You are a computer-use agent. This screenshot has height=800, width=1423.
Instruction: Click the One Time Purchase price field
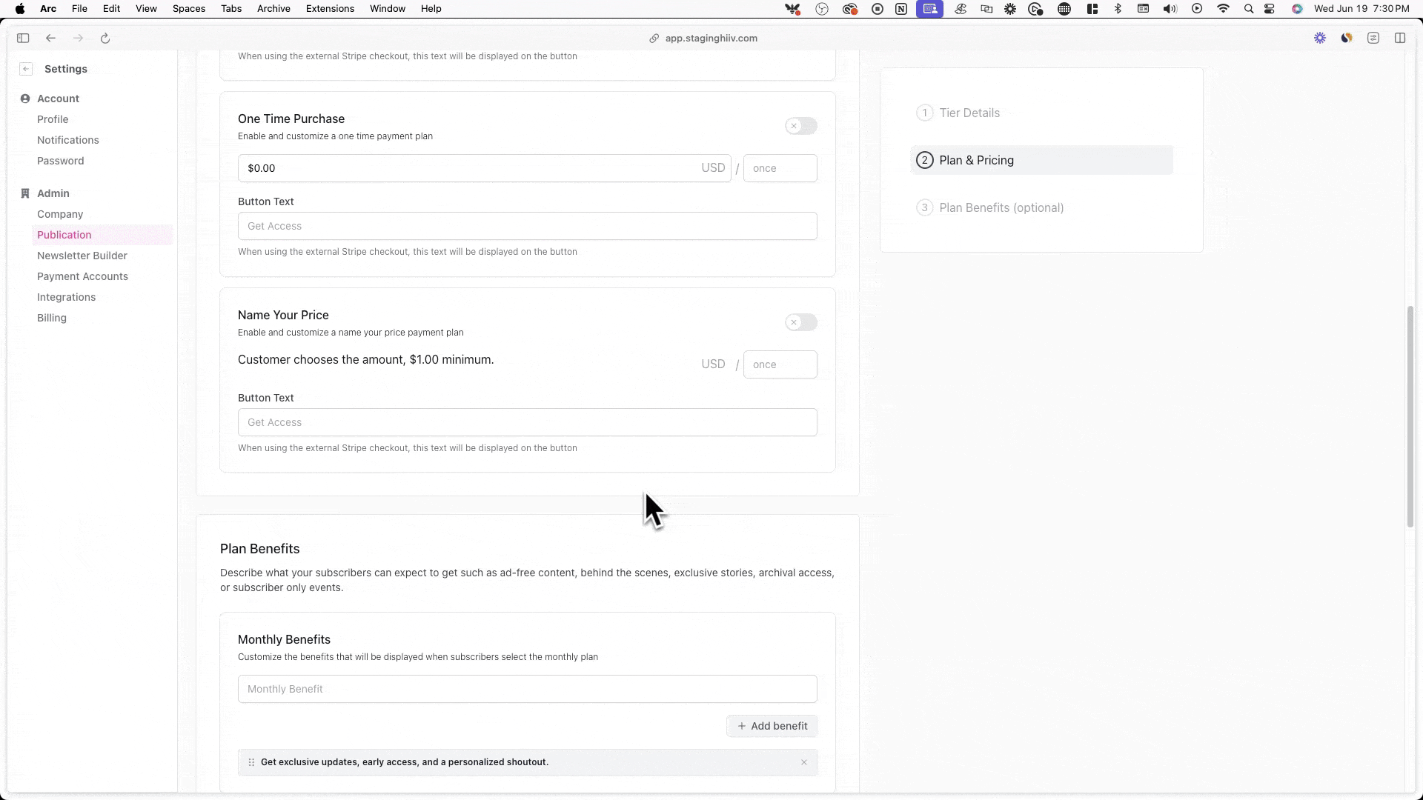click(x=484, y=168)
